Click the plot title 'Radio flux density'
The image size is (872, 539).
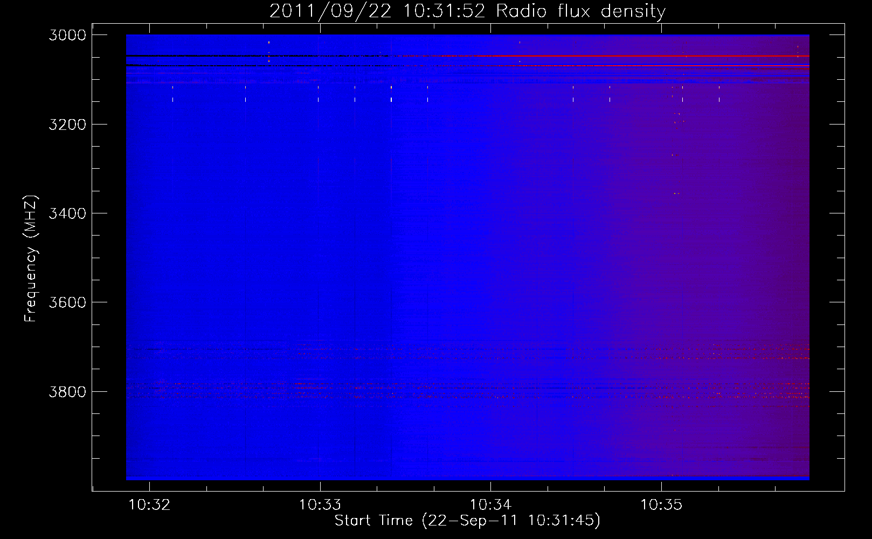tap(467, 11)
